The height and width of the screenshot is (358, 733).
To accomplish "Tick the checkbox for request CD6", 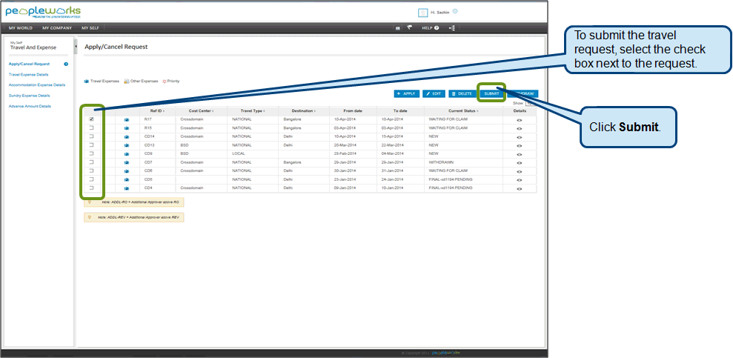I will click(91, 170).
